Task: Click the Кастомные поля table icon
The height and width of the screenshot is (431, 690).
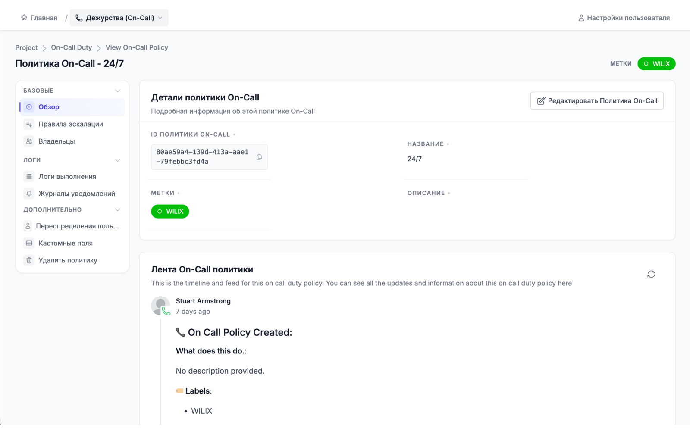Action: [29, 244]
